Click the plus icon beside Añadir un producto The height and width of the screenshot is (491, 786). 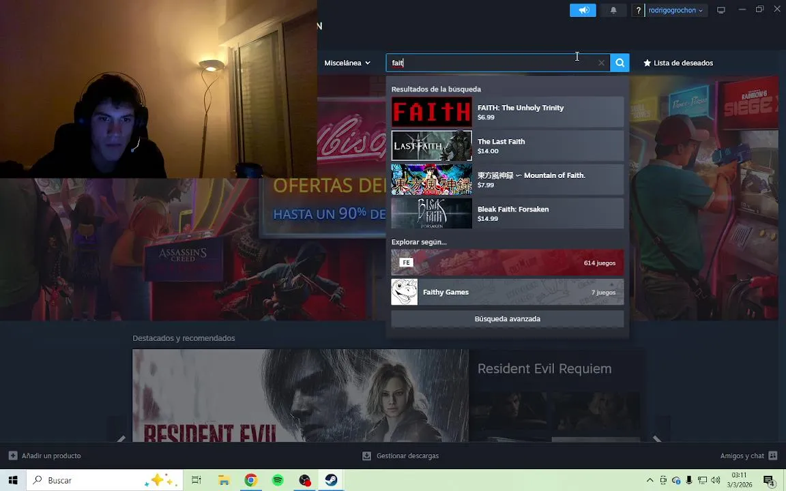13,456
